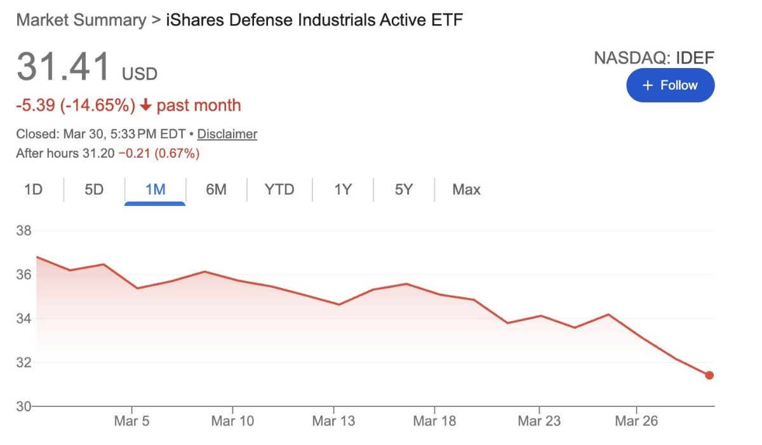Screen dimensions: 762x445
Task: Click the Mar 18 axis label
Action: click(434, 421)
